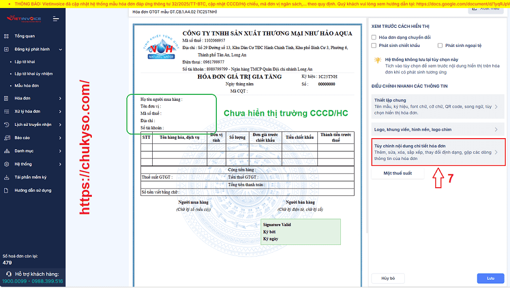Collapse sidebar with hamburger menu icon
Viewport: 510px width, 288px height.
click(56, 19)
